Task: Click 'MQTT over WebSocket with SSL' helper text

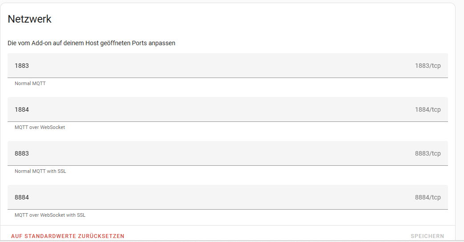Action: pyautogui.click(x=50, y=215)
